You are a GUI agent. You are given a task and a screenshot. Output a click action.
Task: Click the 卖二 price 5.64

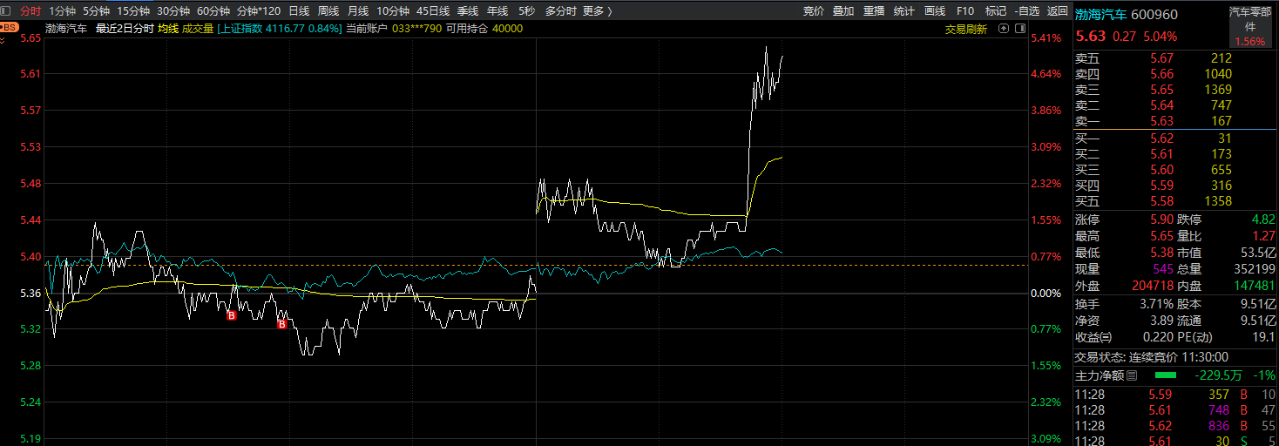click(x=1161, y=105)
